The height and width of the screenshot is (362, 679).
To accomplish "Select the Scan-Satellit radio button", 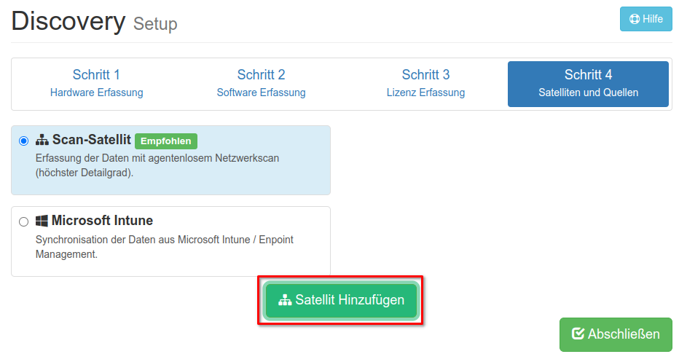I will tap(24, 141).
